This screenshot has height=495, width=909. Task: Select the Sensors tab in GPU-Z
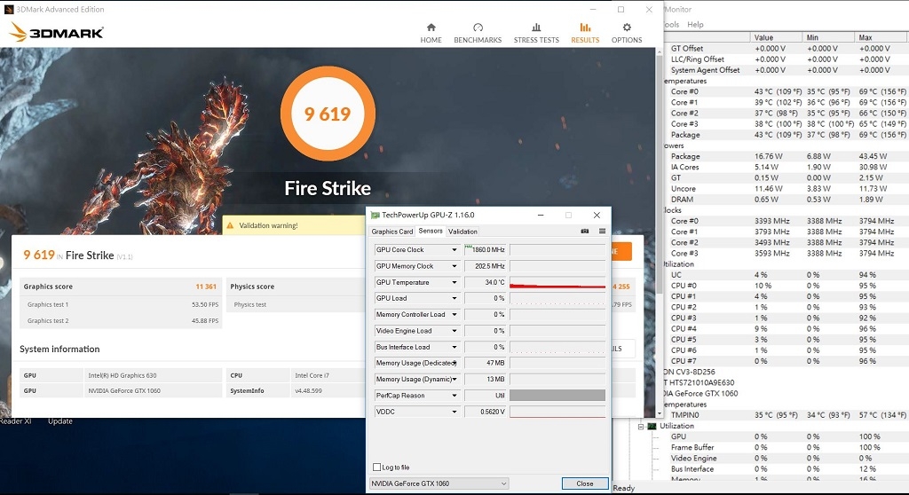431,231
